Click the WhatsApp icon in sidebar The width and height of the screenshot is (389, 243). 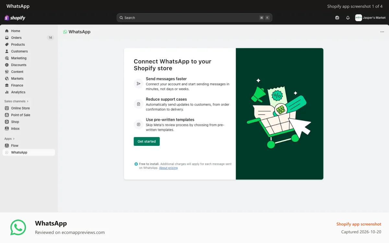(7, 152)
